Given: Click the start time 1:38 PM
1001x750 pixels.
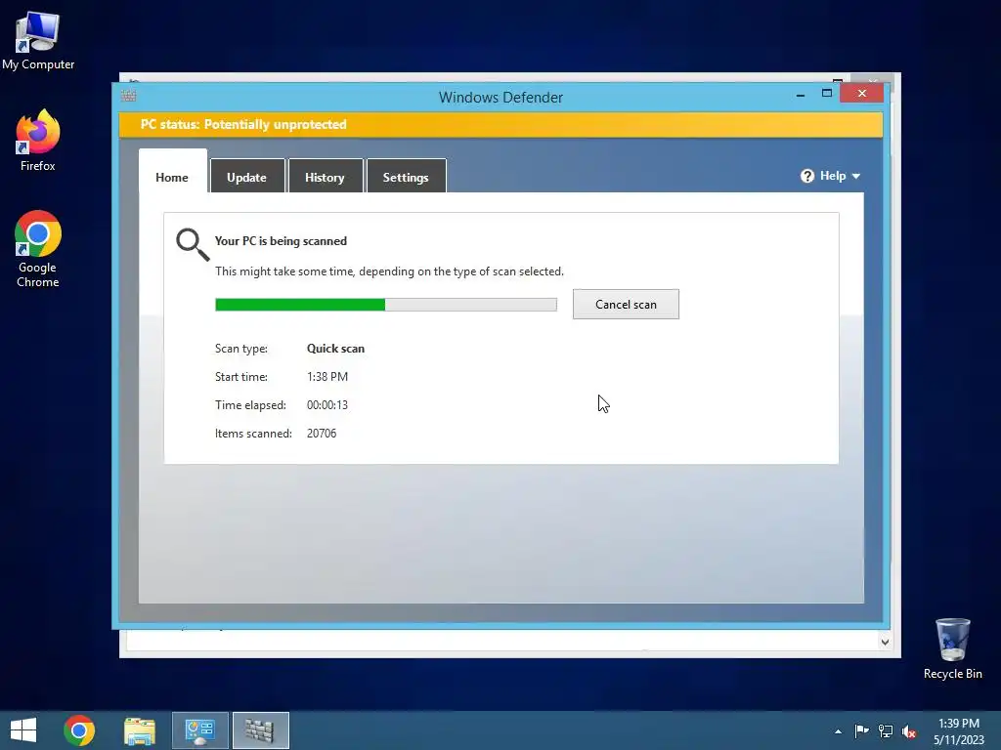Looking at the screenshot, I should point(327,376).
